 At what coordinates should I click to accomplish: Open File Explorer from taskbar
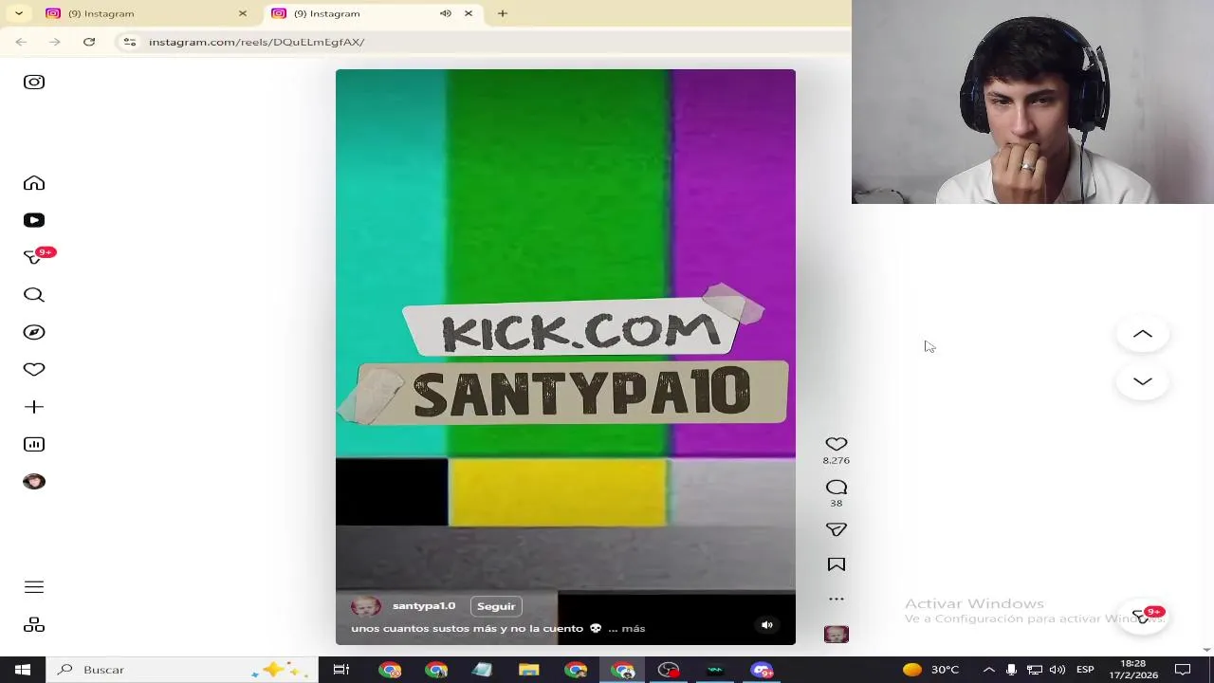pyautogui.click(x=528, y=670)
